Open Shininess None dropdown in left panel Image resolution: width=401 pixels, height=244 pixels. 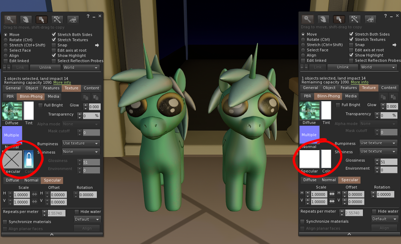coord(81,152)
